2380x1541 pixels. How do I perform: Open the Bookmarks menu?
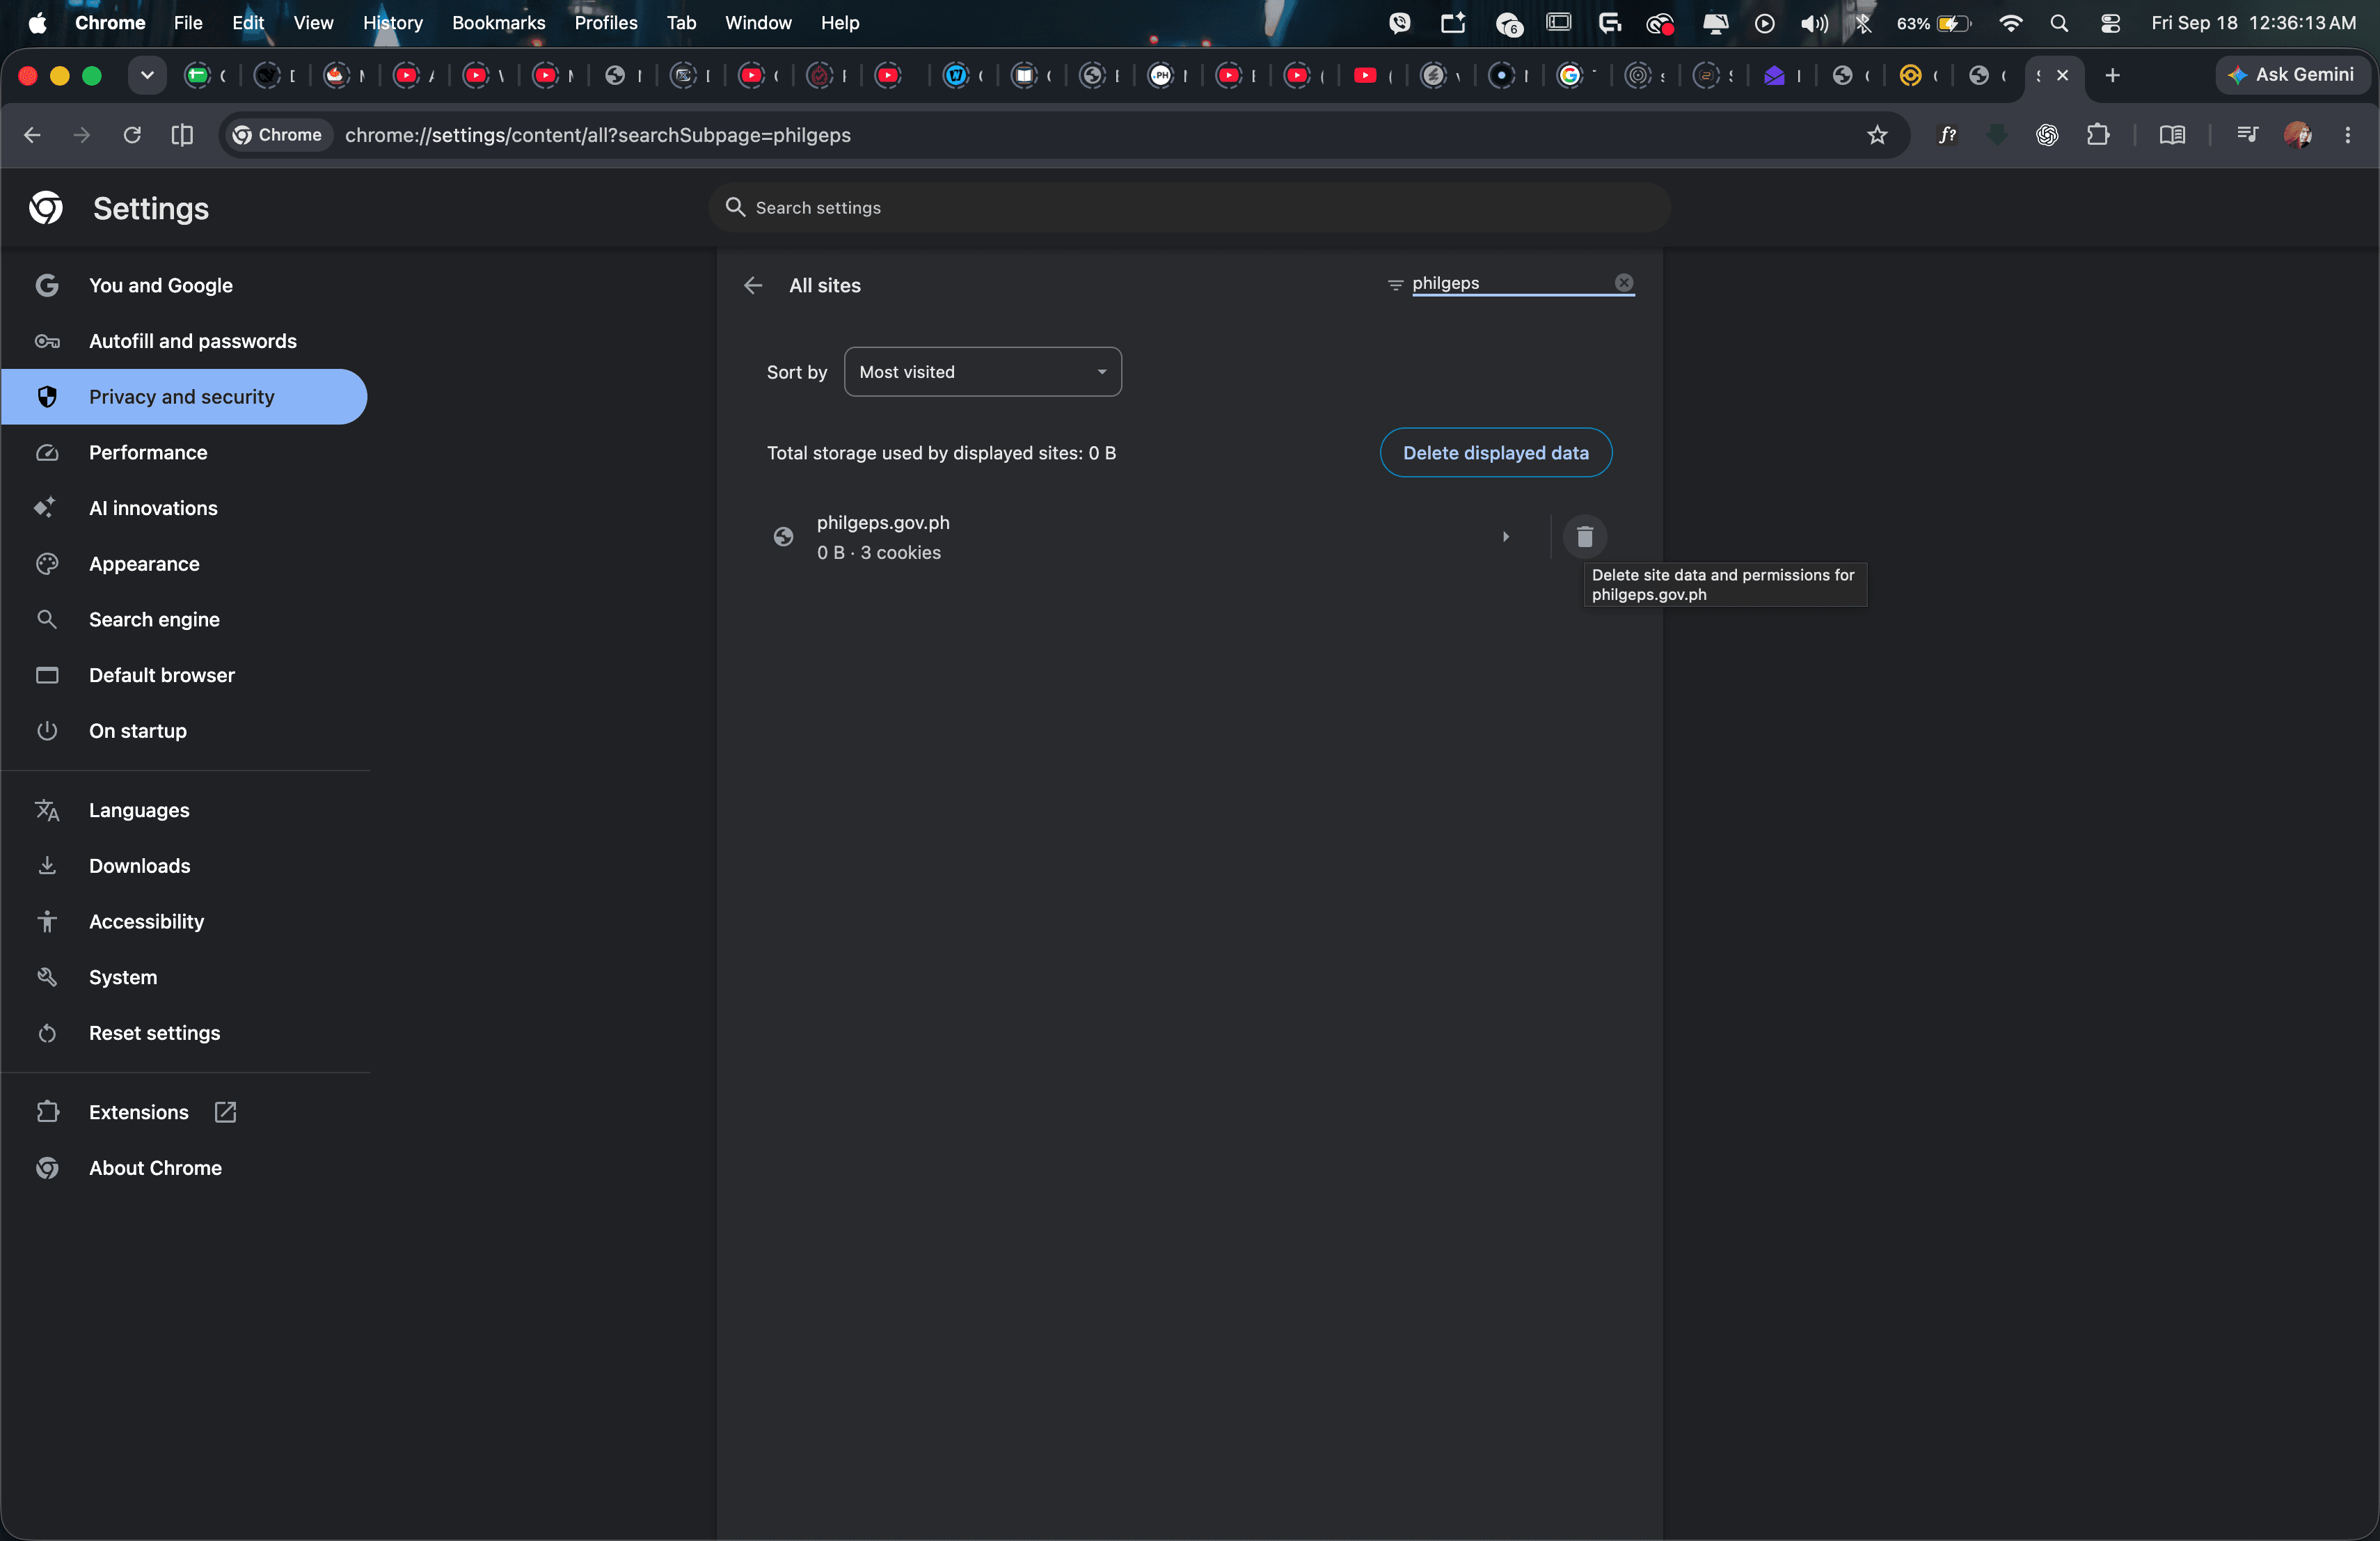[498, 23]
